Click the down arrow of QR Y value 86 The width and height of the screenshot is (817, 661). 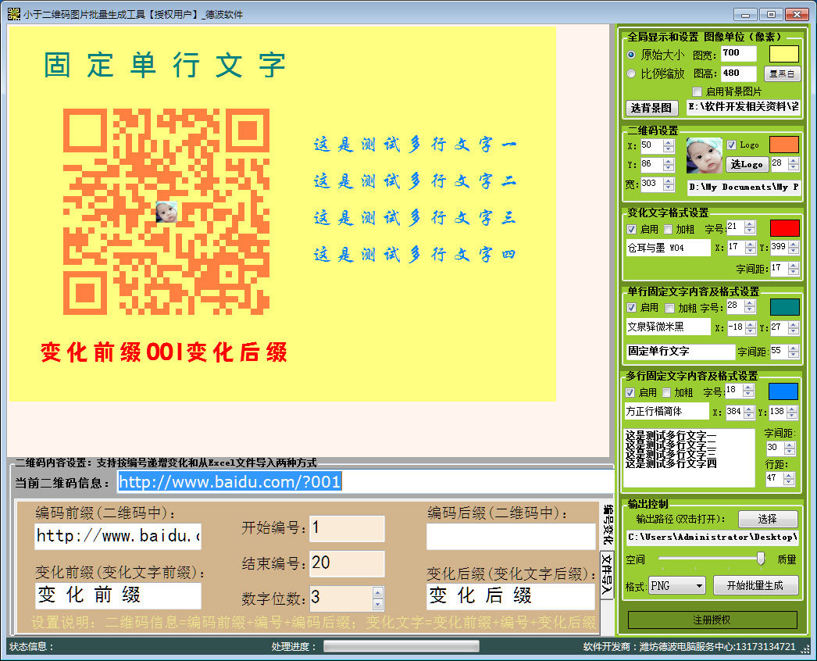(669, 168)
